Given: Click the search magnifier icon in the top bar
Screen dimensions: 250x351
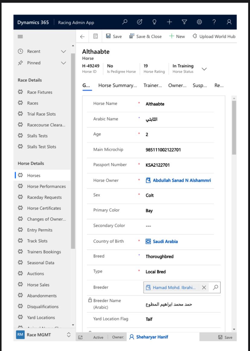Looking at the screenshot, I should click(125, 22).
